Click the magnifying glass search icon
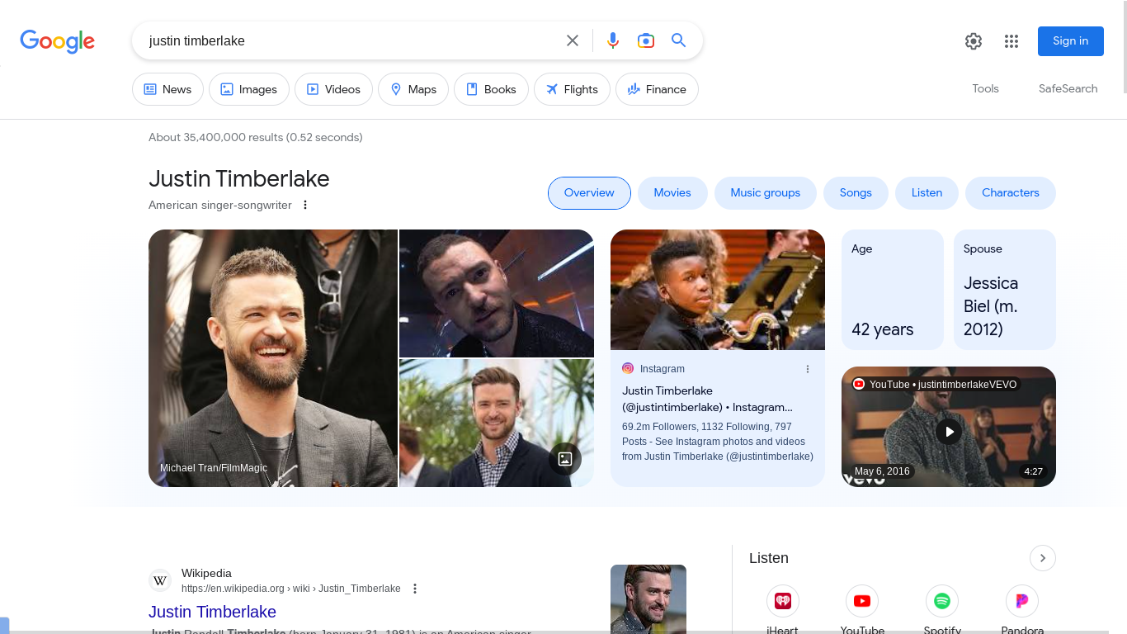 pos(679,40)
